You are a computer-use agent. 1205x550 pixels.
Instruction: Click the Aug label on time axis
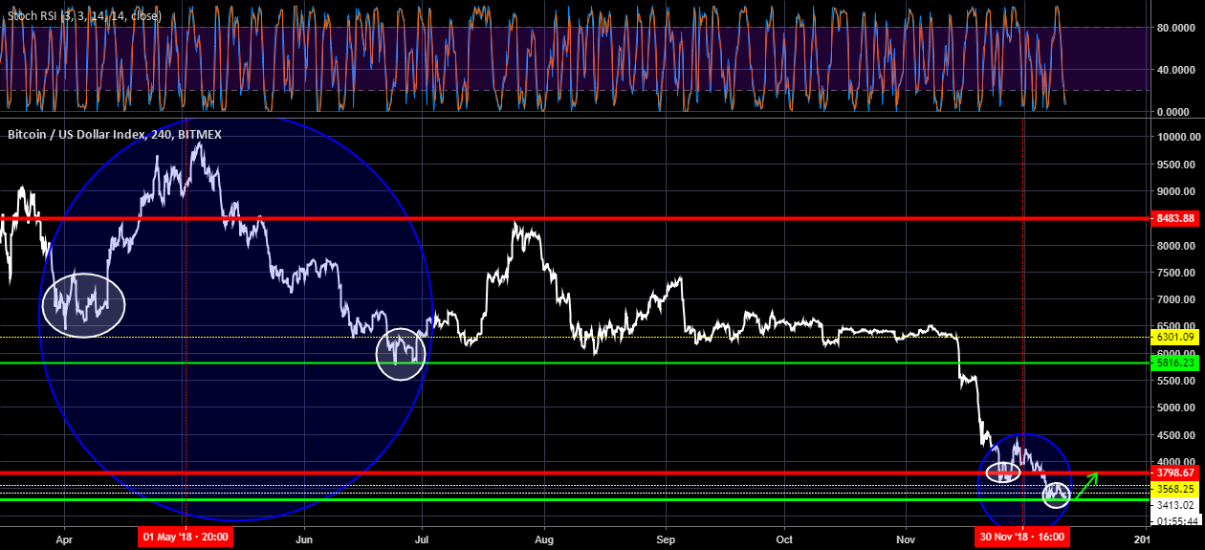click(x=544, y=538)
